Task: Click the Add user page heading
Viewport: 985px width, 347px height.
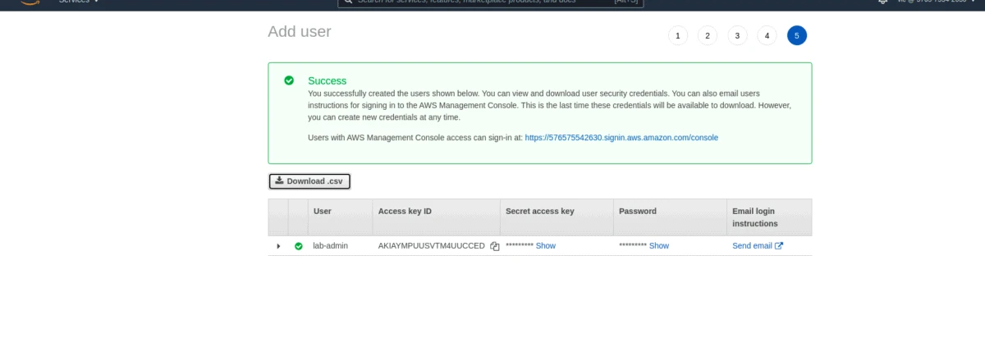Action: pyautogui.click(x=300, y=32)
